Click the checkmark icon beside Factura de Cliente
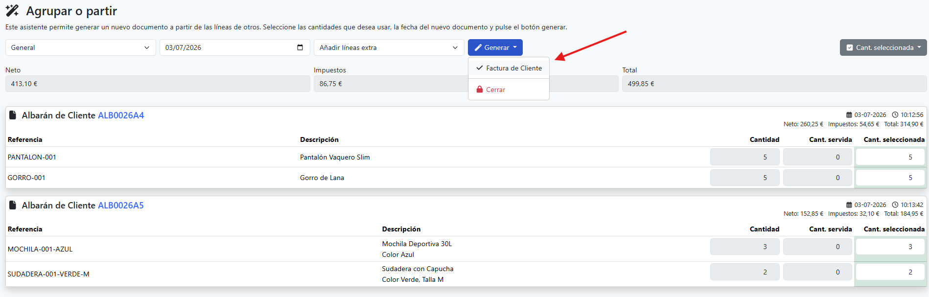 pos(480,68)
